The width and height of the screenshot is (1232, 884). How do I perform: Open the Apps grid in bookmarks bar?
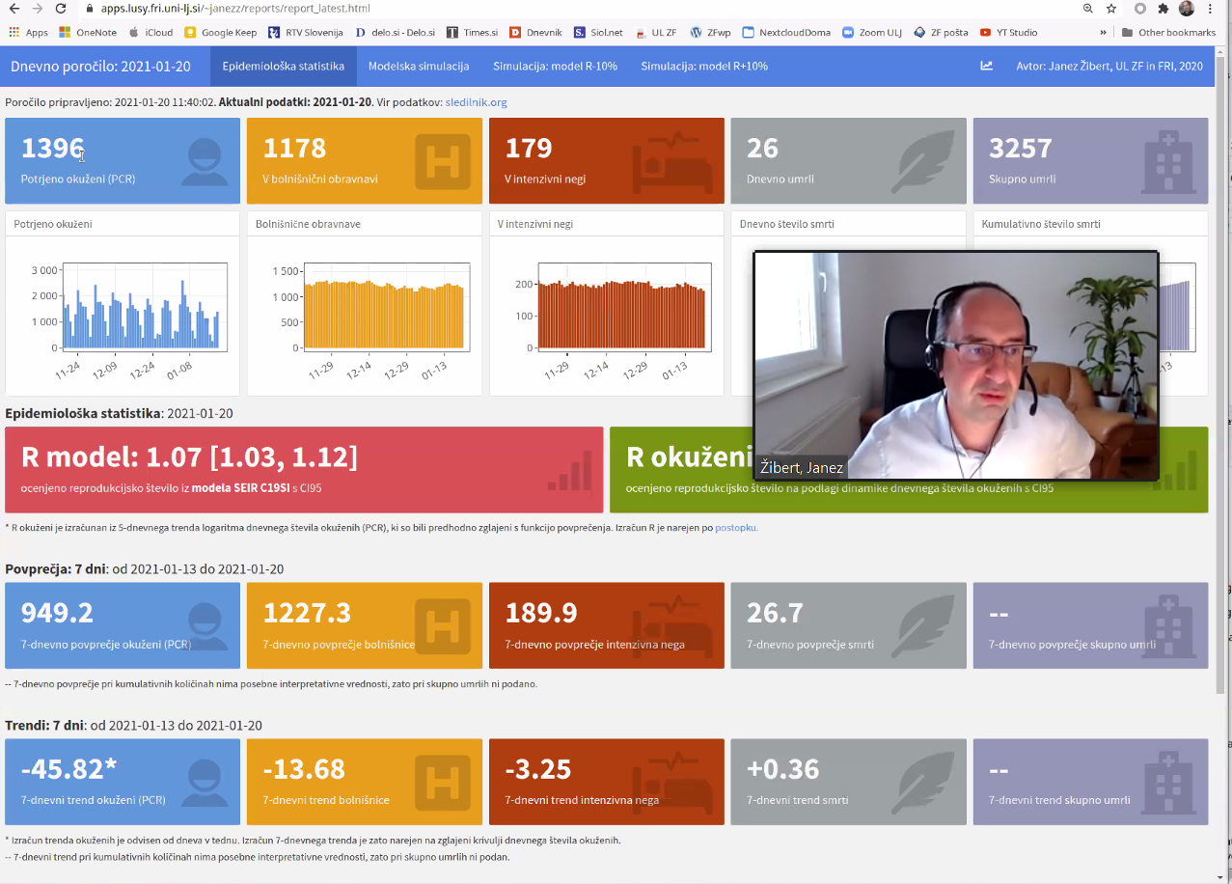[28, 32]
